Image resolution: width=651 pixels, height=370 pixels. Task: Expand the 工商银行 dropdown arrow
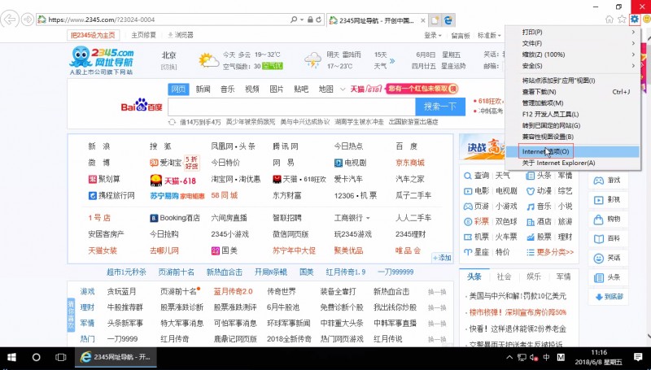[x=368, y=218]
